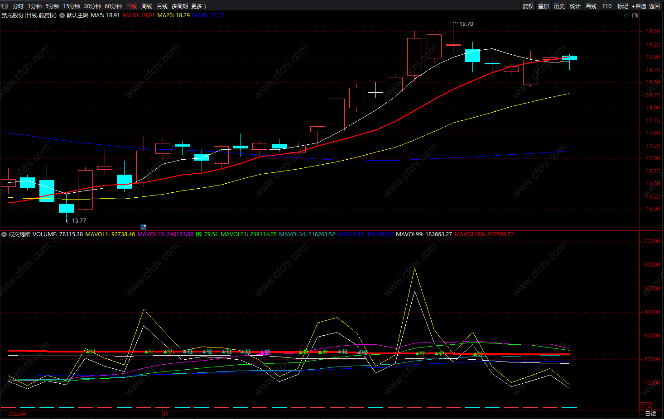Open the 画线 drawing tools
Viewport: 664px width, 419px height.
(x=591, y=6)
